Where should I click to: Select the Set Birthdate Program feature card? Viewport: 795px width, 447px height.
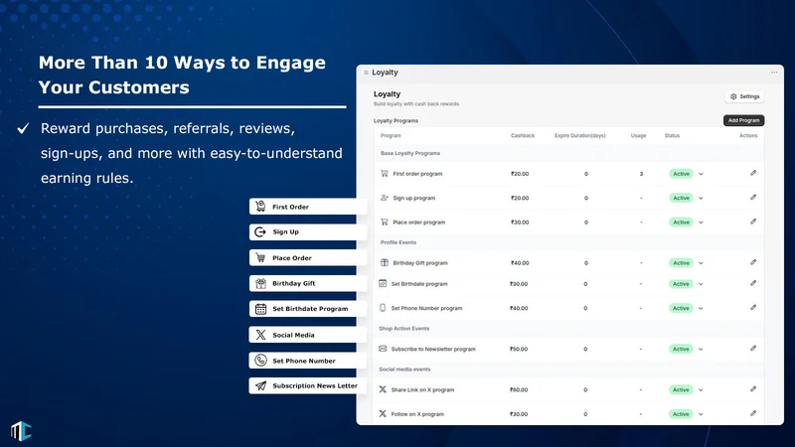[x=307, y=309]
